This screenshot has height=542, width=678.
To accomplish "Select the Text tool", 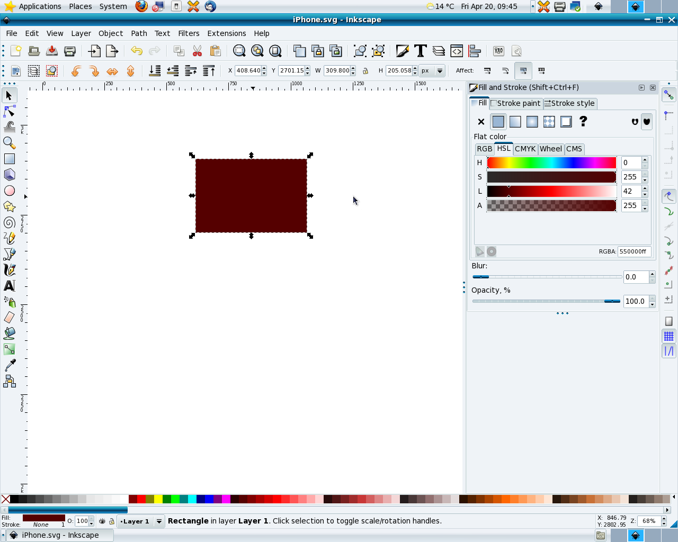I will (9, 286).
